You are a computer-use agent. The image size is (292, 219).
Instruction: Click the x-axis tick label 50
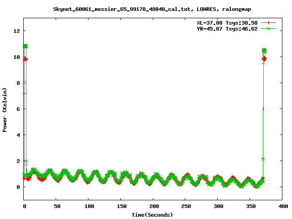coord(57,206)
